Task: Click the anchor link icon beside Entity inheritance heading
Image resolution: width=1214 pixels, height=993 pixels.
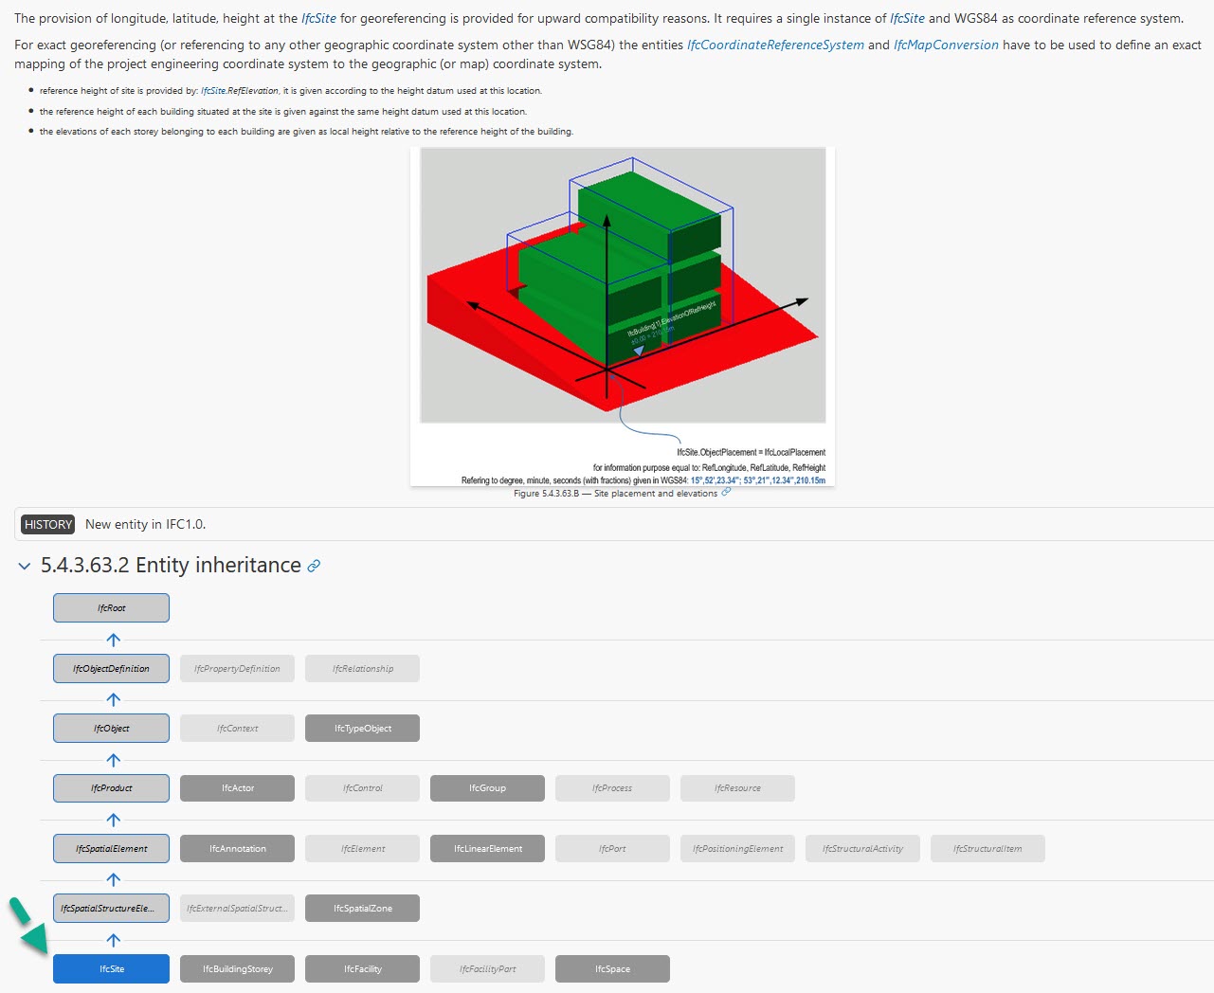Action: pos(313,565)
